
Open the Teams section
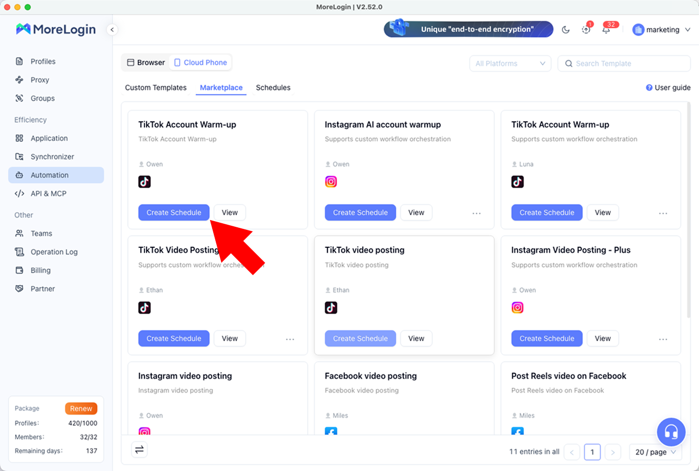[x=56, y=233]
